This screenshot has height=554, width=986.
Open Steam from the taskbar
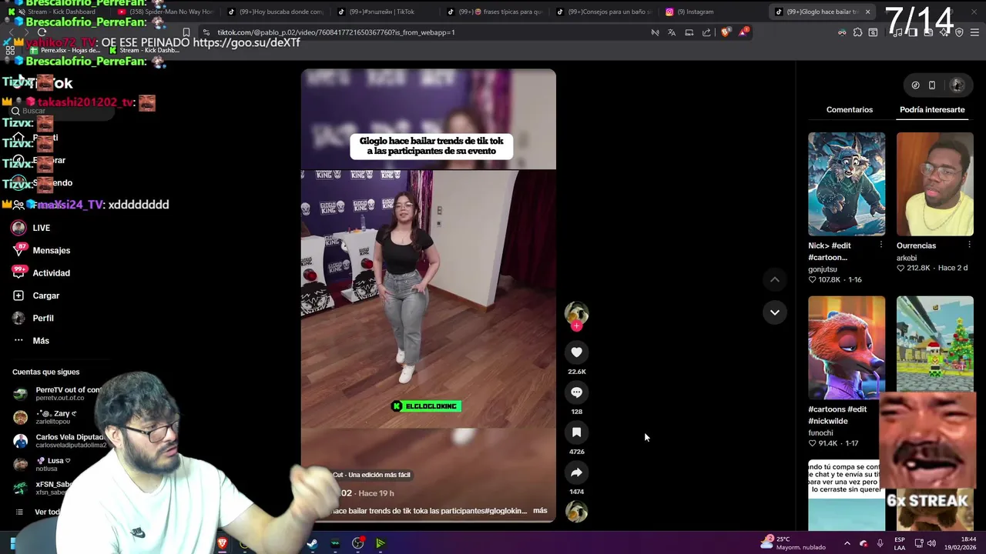(312, 543)
